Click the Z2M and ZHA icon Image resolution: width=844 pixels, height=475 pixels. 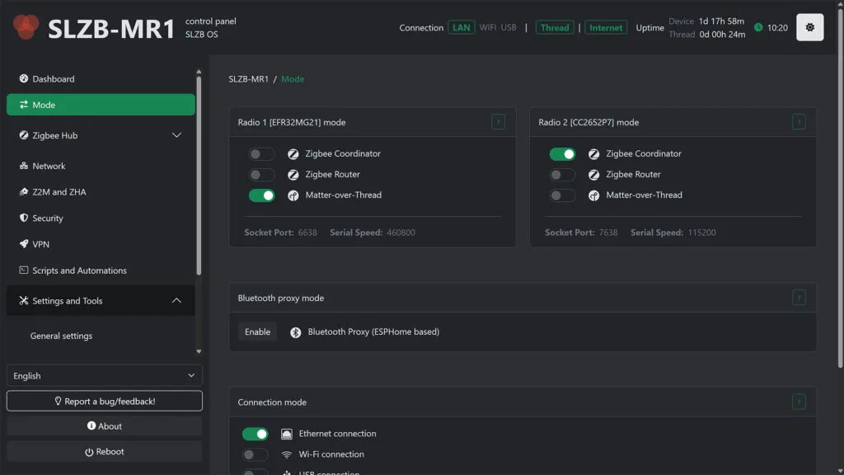24,191
